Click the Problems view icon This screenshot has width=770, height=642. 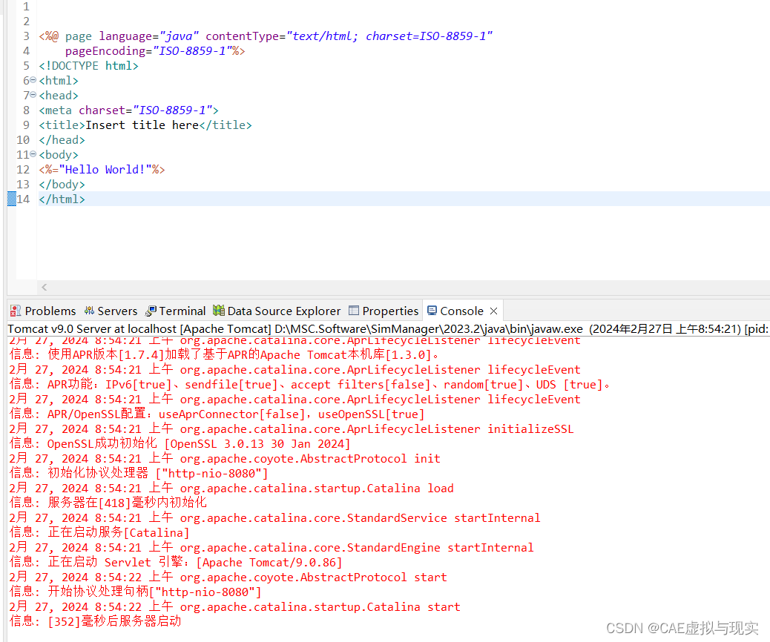click(16, 311)
